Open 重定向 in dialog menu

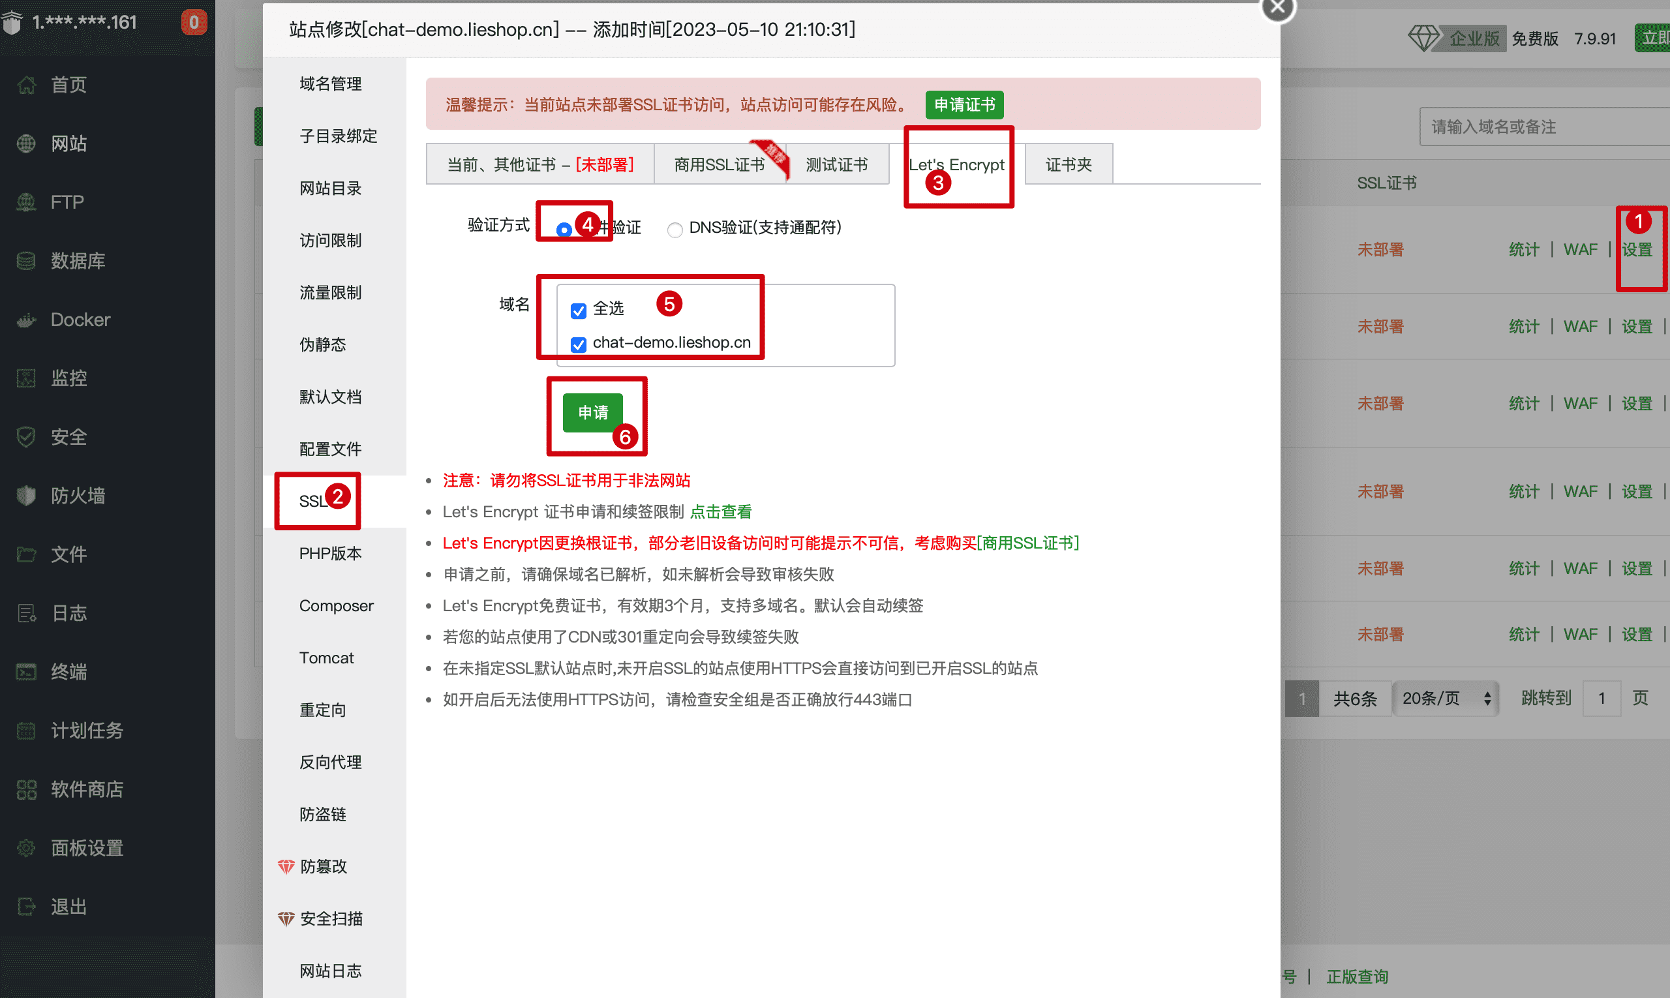coord(335,710)
